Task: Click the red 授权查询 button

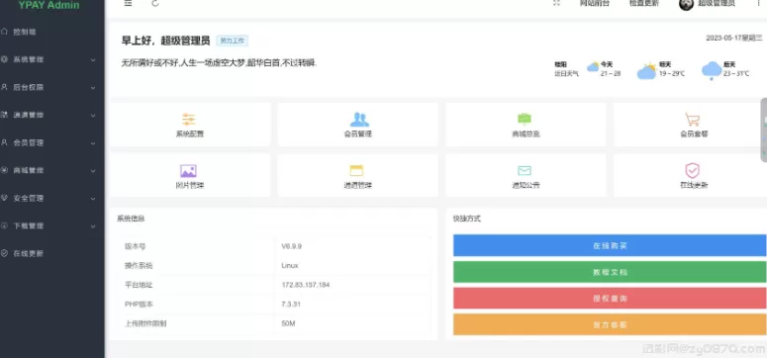Action: click(x=610, y=298)
